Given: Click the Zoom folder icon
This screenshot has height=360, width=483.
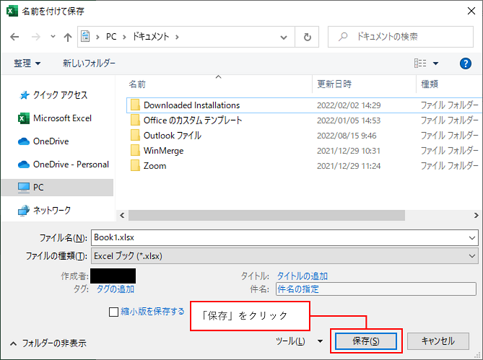Looking at the screenshot, I should (x=135, y=165).
